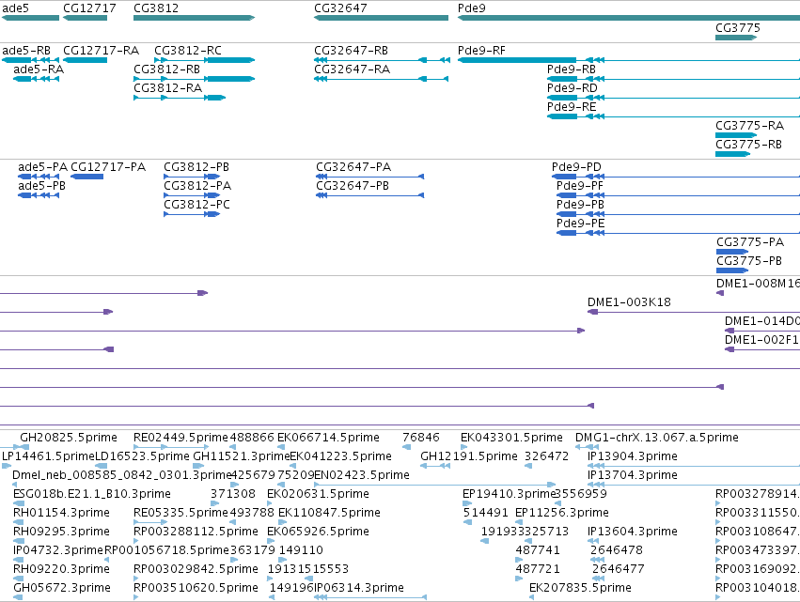Click the GH20825.5prime EST label
The height and width of the screenshot is (602, 800).
click(x=69, y=438)
